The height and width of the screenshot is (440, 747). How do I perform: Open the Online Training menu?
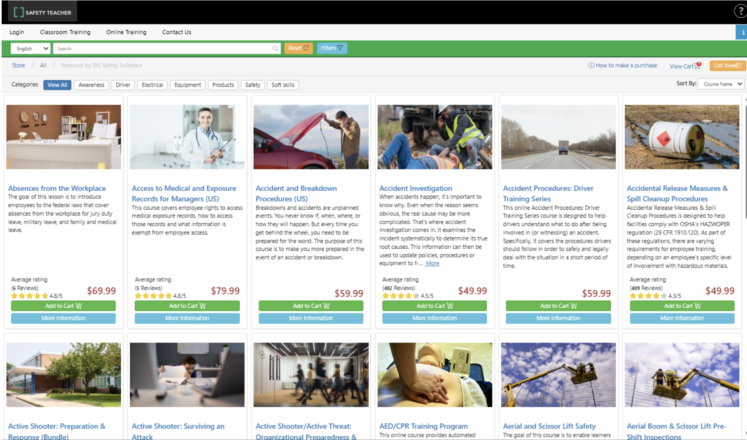coord(126,32)
